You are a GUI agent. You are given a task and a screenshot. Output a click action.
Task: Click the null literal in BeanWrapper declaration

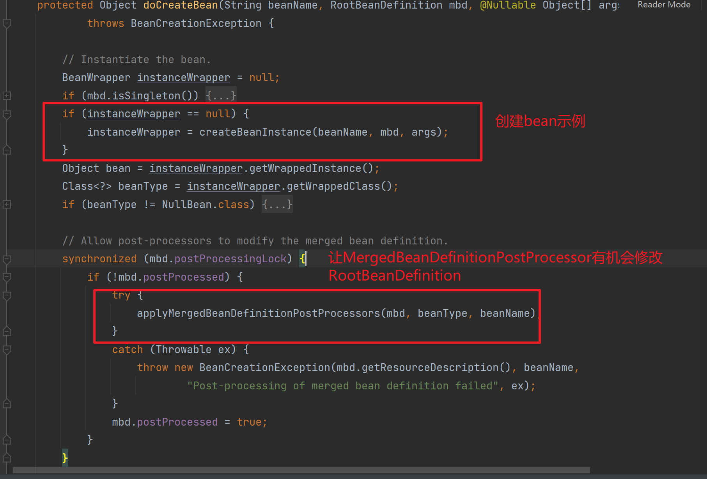[262, 78]
